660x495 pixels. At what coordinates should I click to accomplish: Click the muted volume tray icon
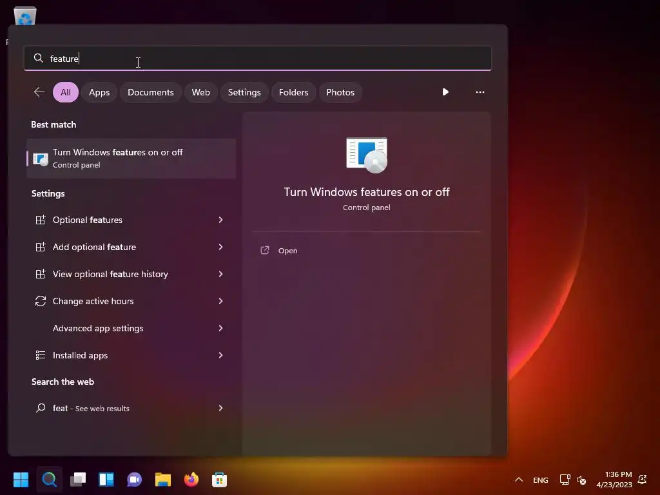pyautogui.click(x=581, y=480)
